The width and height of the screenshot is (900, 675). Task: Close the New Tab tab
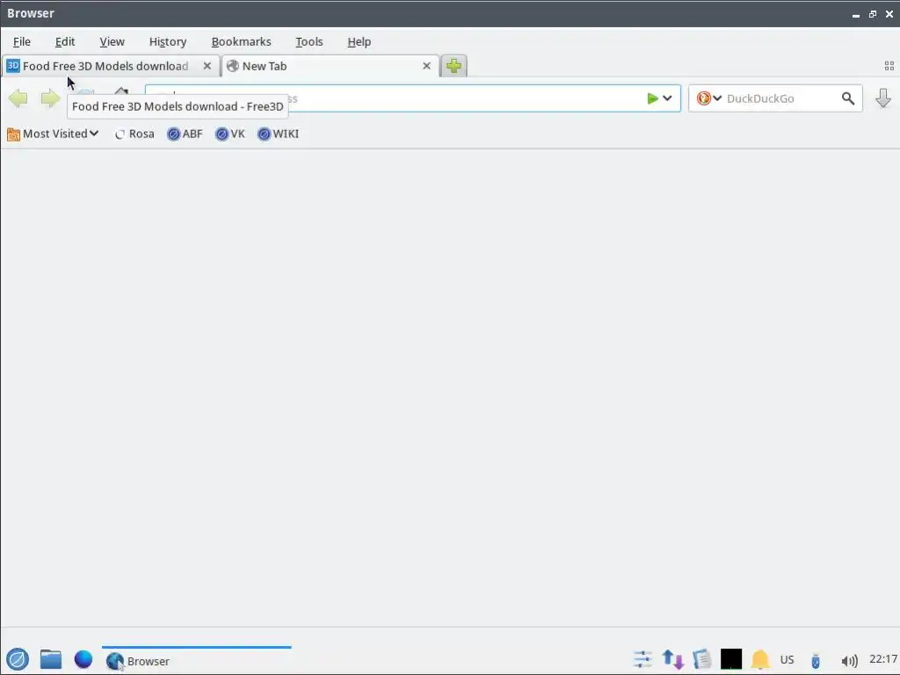(426, 66)
